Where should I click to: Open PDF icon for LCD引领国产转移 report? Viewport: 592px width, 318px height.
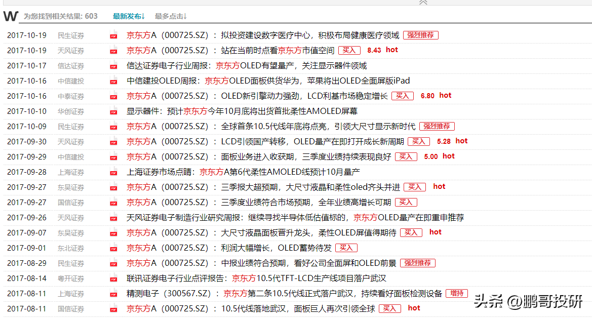(x=113, y=142)
